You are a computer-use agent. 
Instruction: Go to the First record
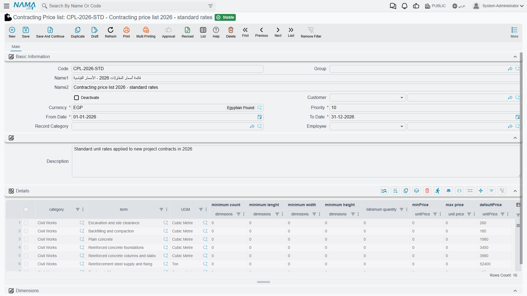point(245,32)
